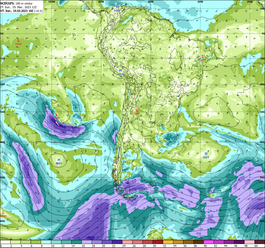This screenshot has width=265, height=248.
Task: Click the dark brown 38–40 legend swatch
Action: tap(199, 242)
